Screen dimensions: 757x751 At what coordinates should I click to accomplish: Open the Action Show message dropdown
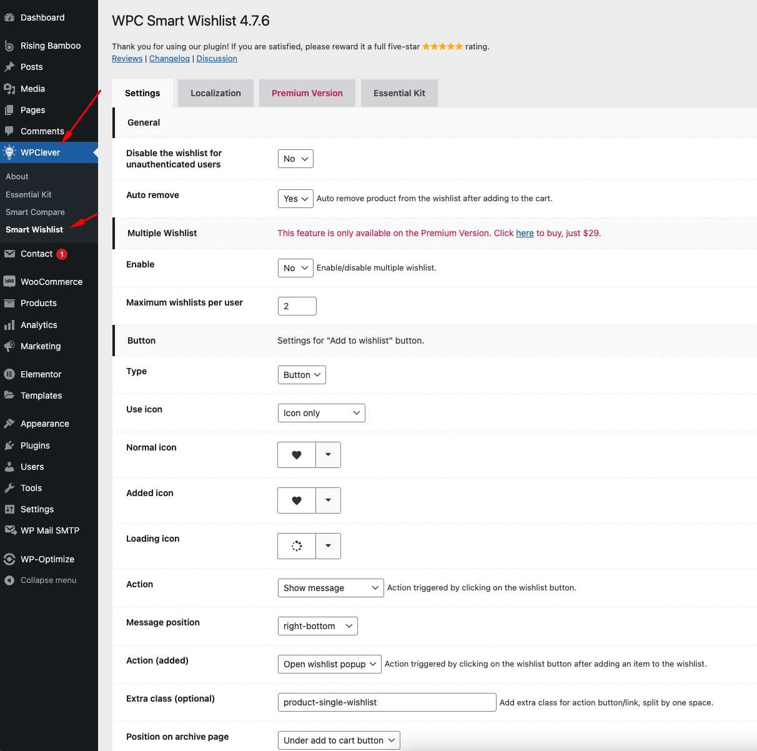pos(331,588)
